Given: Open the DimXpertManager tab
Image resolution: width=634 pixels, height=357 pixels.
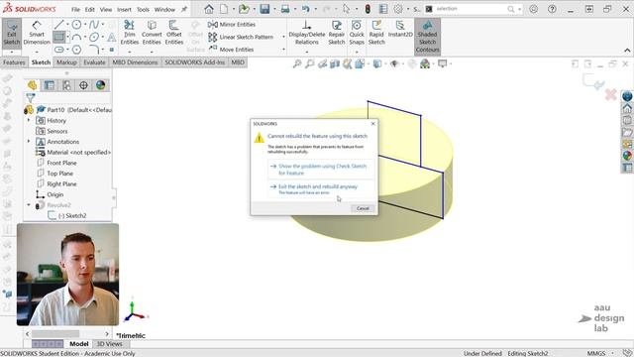Looking at the screenshot, I should (83, 85).
